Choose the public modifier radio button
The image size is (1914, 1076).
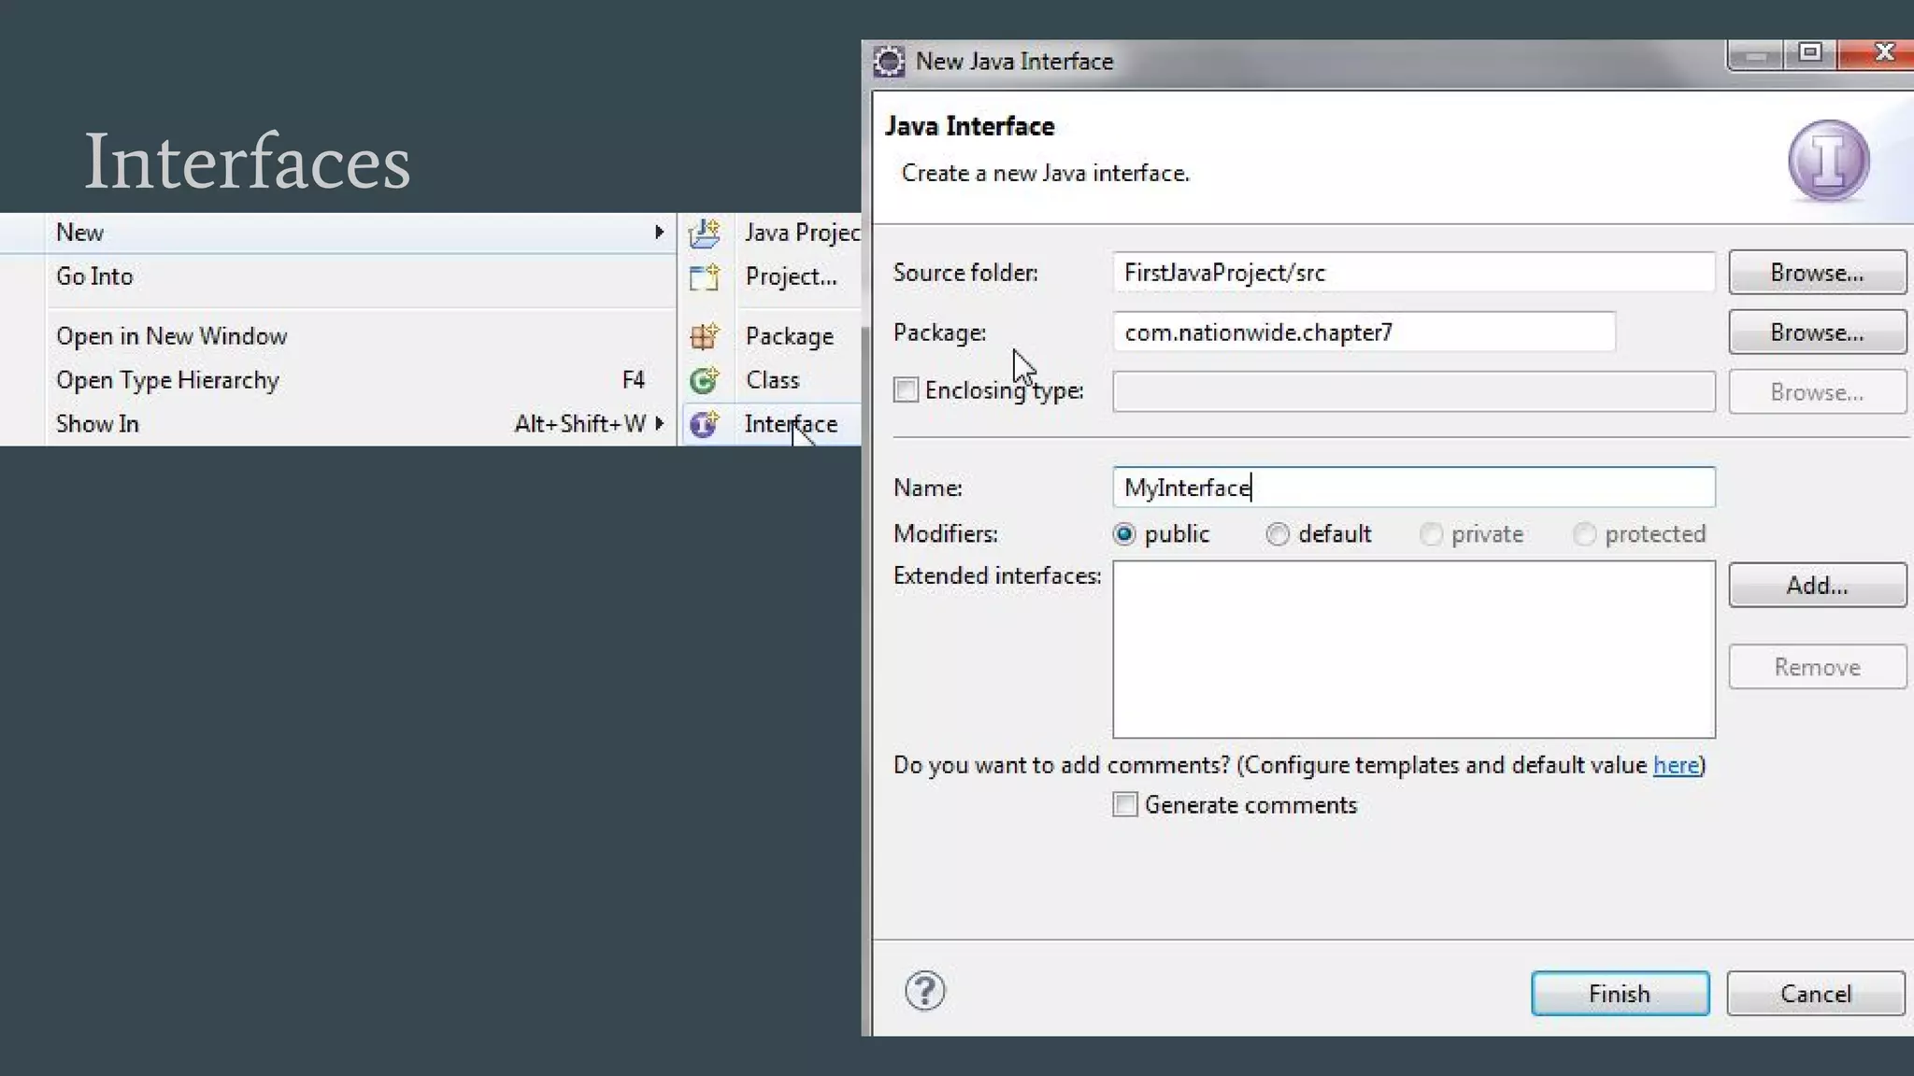(x=1124, y=534)
